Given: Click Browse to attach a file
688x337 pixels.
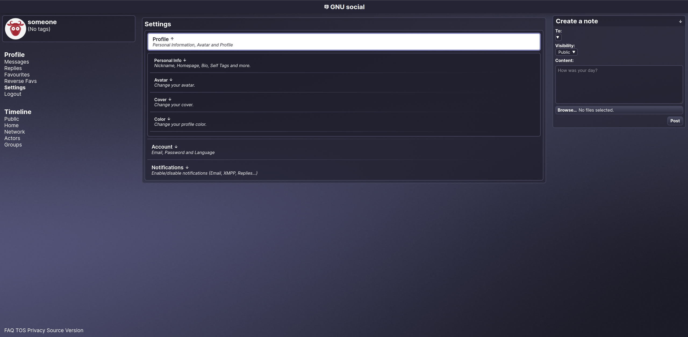Looking at the screenshot, I should point(567,110).
